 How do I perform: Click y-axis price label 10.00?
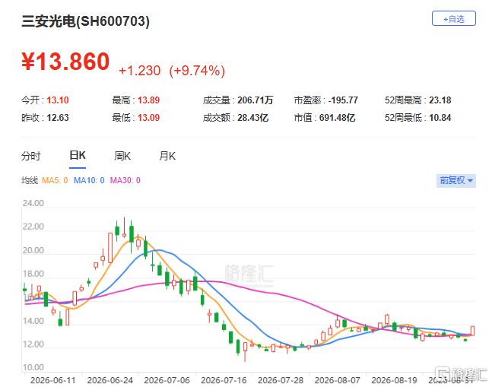point(33,367)
